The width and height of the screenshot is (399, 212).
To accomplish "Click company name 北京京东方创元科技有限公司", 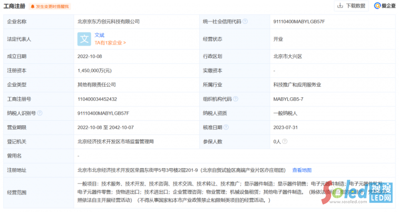I will click(108, 21).
